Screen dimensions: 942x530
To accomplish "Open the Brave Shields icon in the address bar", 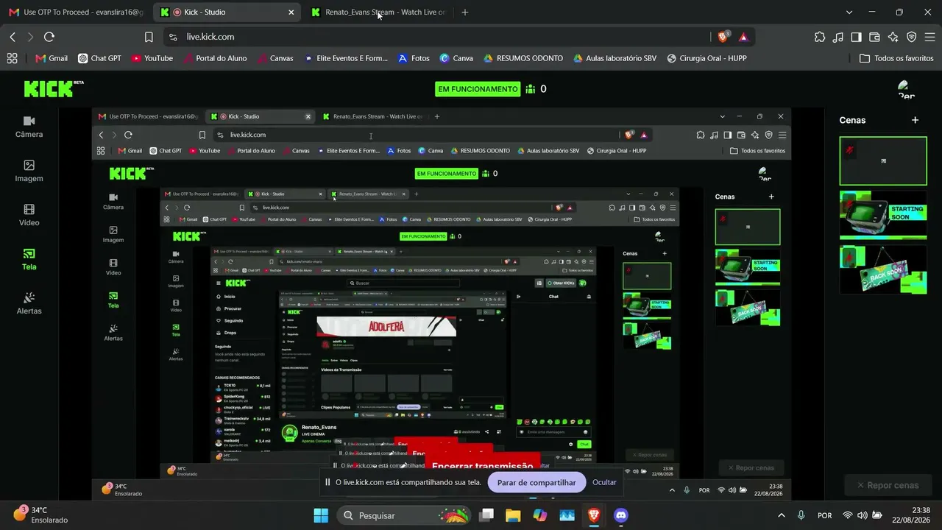I will point(723,37).
